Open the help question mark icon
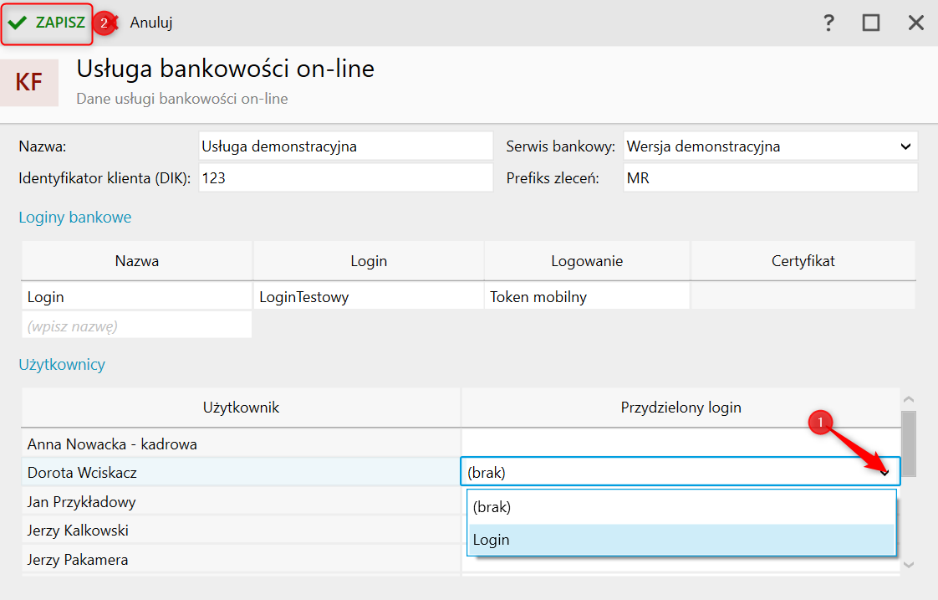938x600 pixels. point(828,23)
